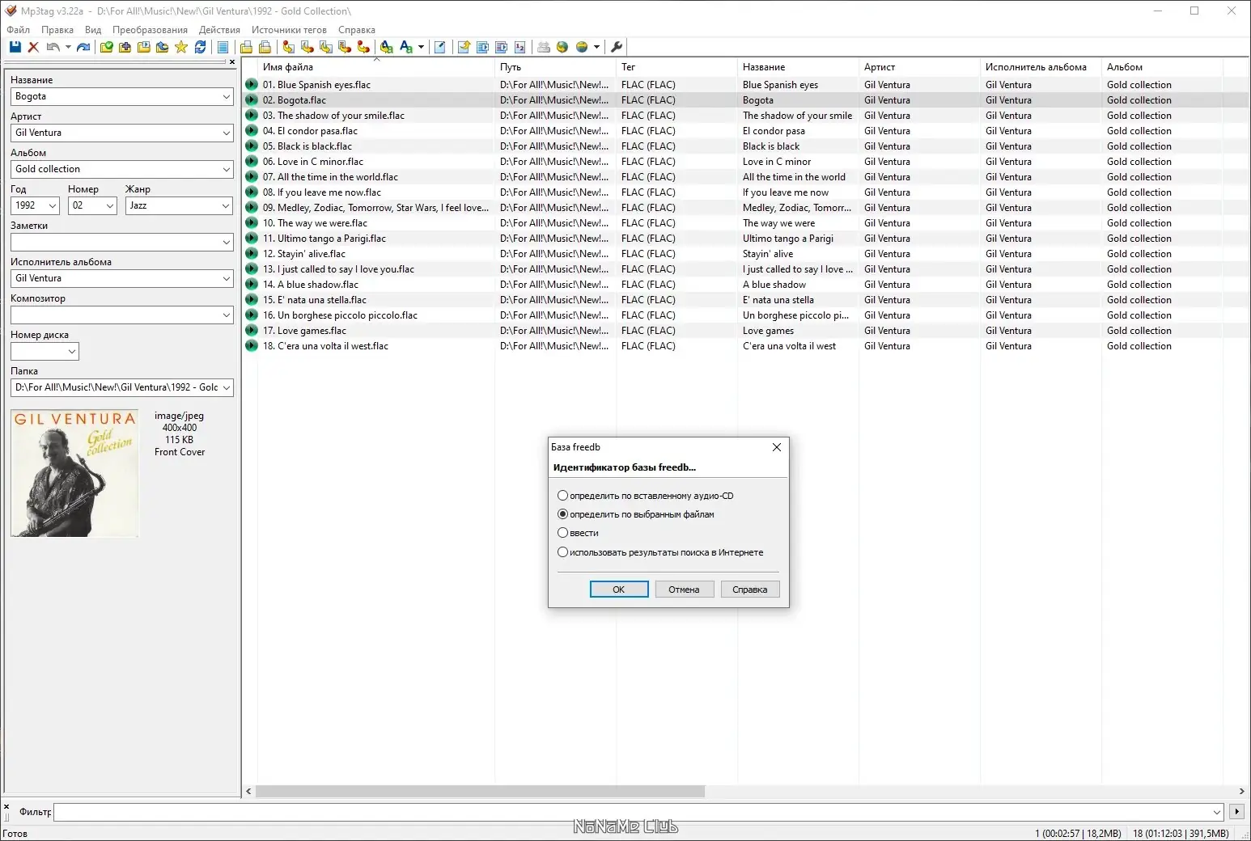Open the Extended Tags pencil icon
This screenshot has width=1251, height=841.
pos(439,47)
